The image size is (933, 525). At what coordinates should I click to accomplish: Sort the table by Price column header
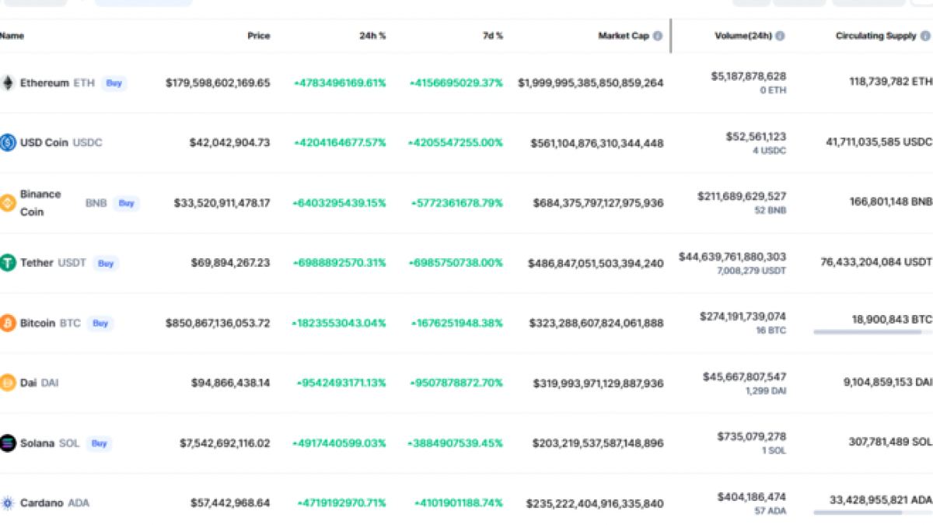(x=259, y=36)
